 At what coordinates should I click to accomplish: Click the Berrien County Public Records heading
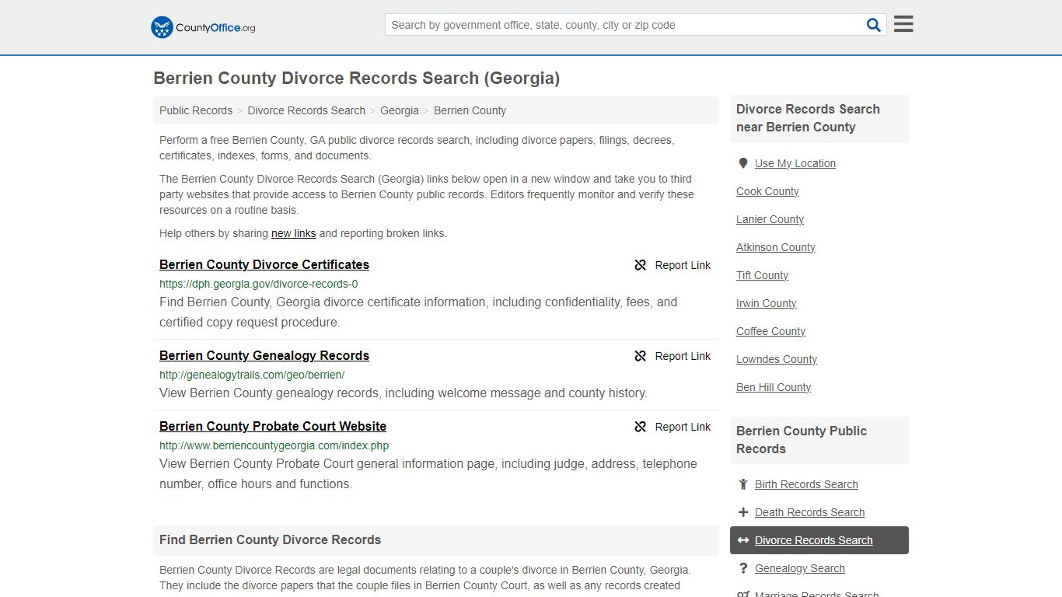point(802,440)
